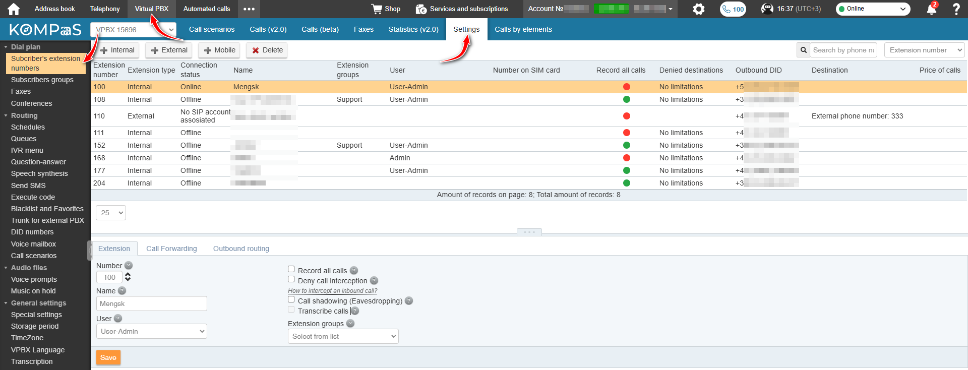968x370 pixels.
Task: Collapse the Dial plan section
Action: pos(6,47)
